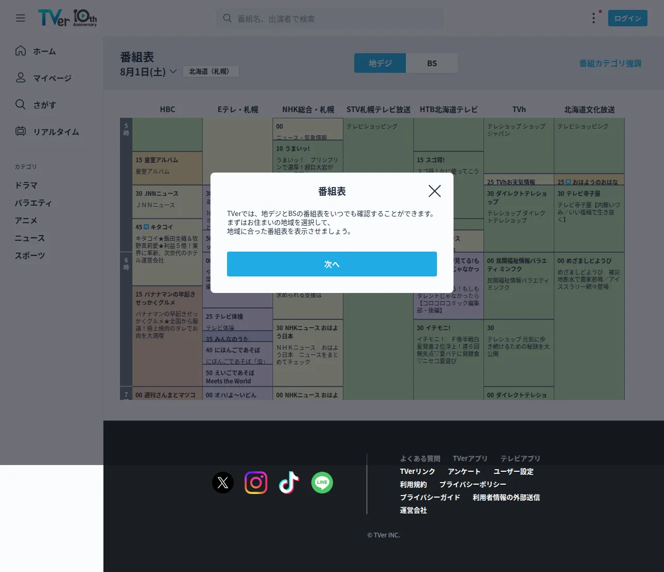Image resolution: width=664 pixels, height=572 pixels.
Task: Close the 番組表 dialog with the X
Action: click(x=435, y=191)
